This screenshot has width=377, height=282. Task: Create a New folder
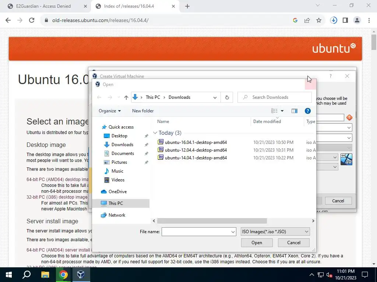(143, 111)
